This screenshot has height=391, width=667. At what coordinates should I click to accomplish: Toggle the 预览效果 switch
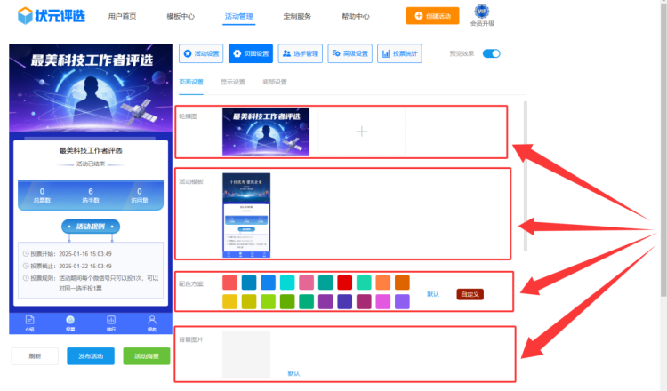click(x=492, y=53)
